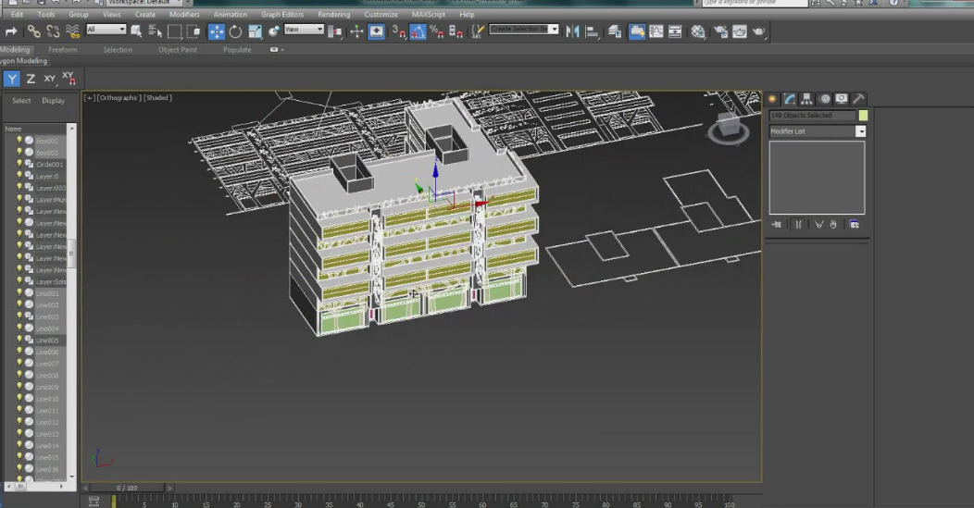Open Curve Editor icon
This screenshot has height=508, width=974.
656,31
